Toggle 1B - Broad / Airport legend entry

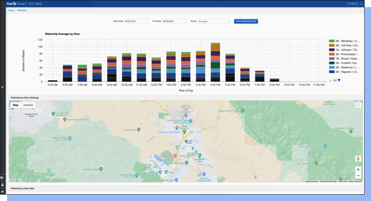click(344, 58)
